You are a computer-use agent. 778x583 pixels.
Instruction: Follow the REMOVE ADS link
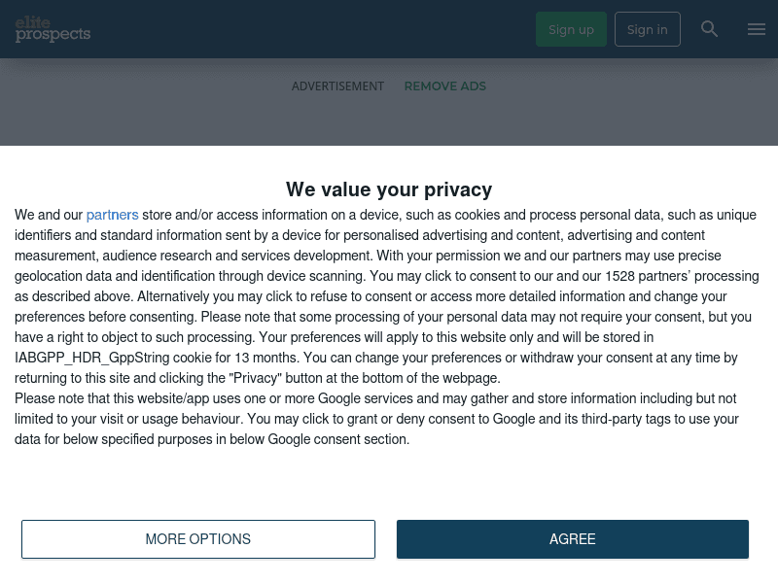444,86
